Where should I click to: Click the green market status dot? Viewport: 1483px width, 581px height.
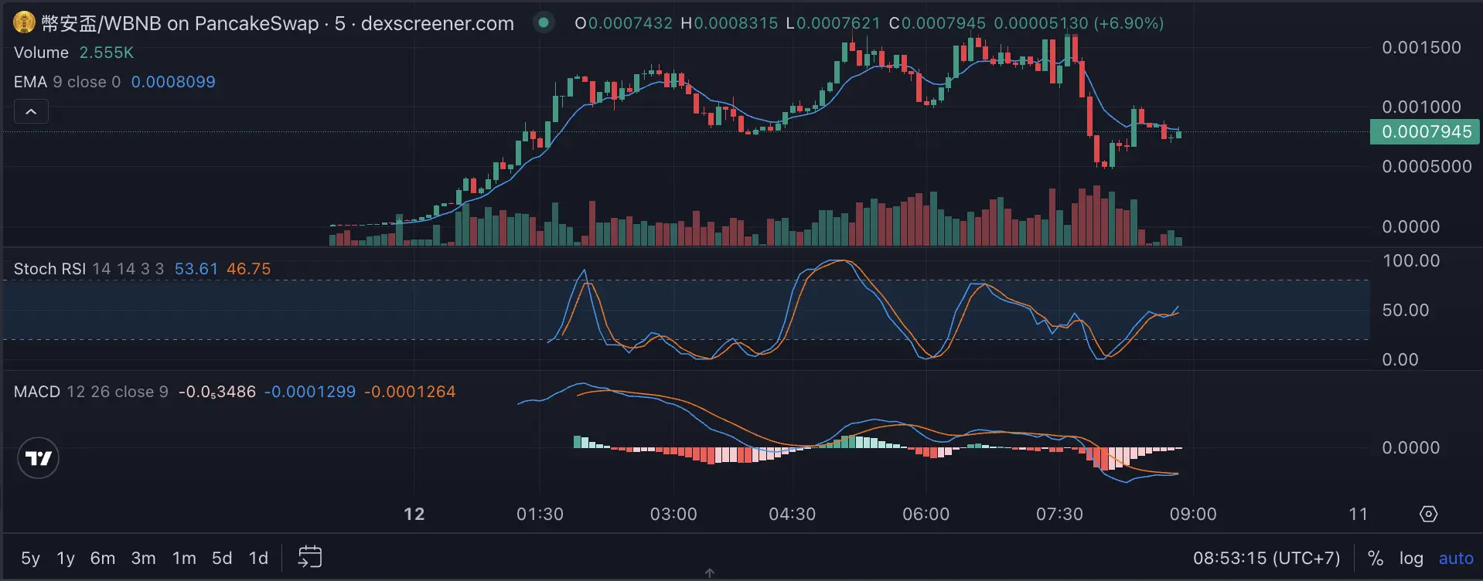(544, 22)
